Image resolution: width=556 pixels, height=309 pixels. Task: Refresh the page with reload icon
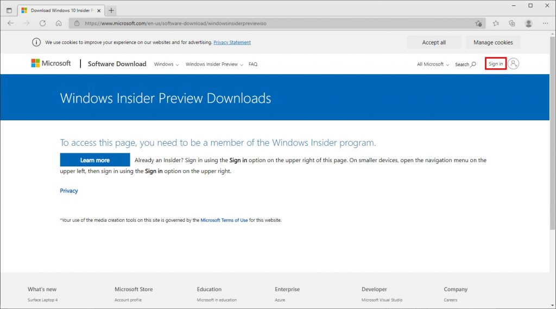tap(42, 23)
